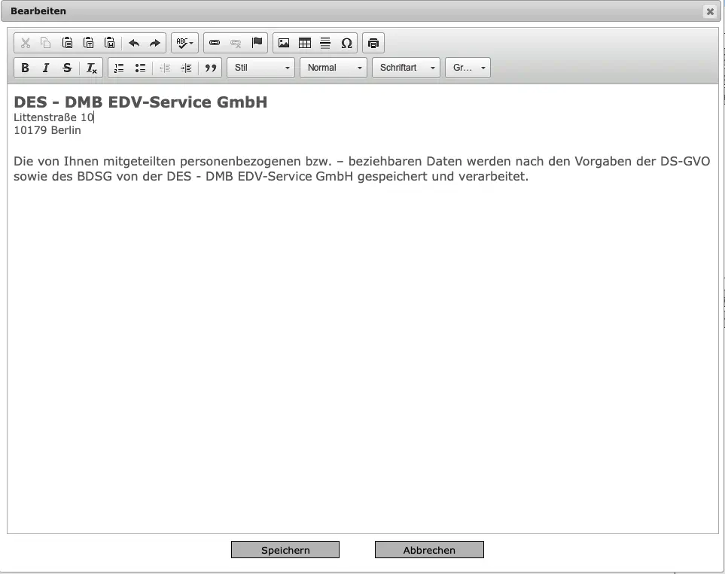Insert a special character

pos(347,43)
